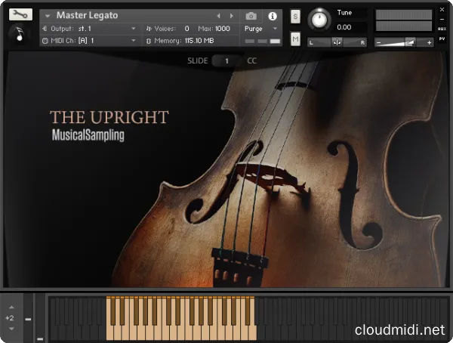Click the instrument note icon

(x=20, y=33)
